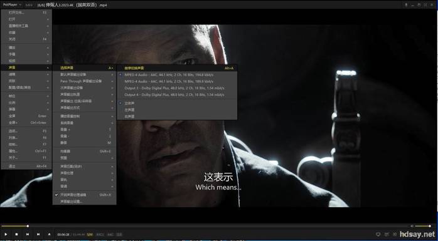The image size is (438, 241).
Task: Click the video seek progress bar
Action: pyautogui.click(x=205, y=226)
